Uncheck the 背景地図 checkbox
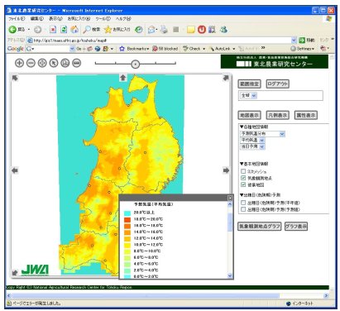Image resolution: width=340 pixels, height=311 pixels. [x=243, y=184]
